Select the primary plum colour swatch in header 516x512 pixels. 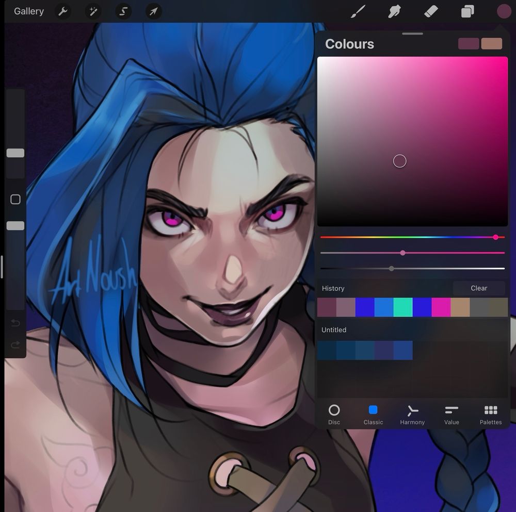469,44
